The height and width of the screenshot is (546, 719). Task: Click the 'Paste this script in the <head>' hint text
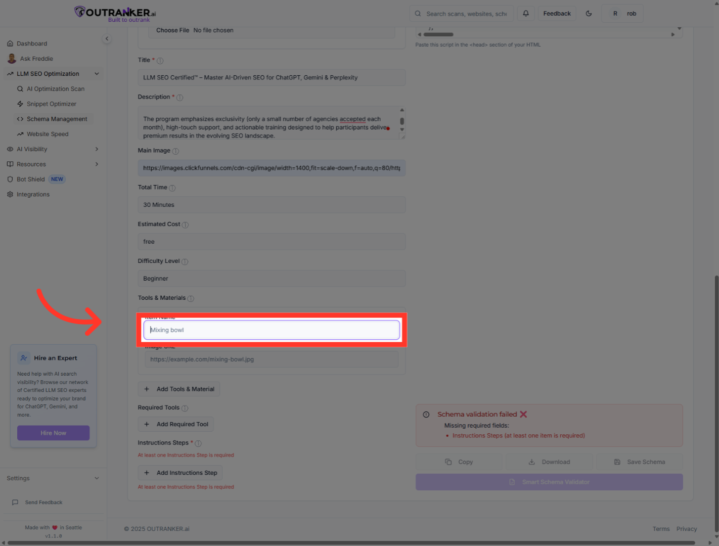click(478, 45)
